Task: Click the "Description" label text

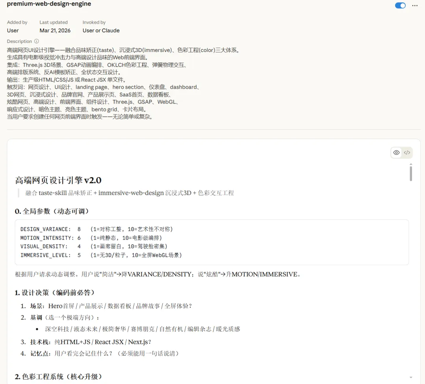Action: point(19,41)
